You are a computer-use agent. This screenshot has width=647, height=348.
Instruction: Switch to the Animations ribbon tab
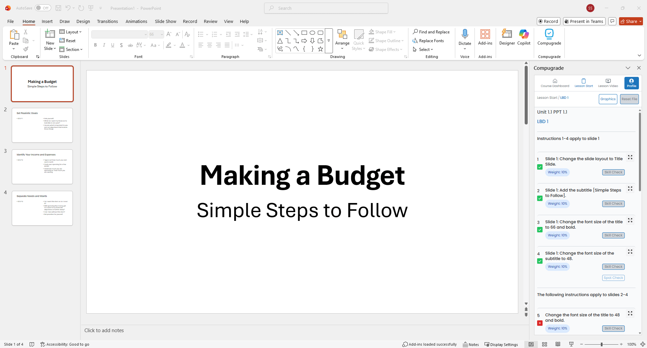point(136,21)
